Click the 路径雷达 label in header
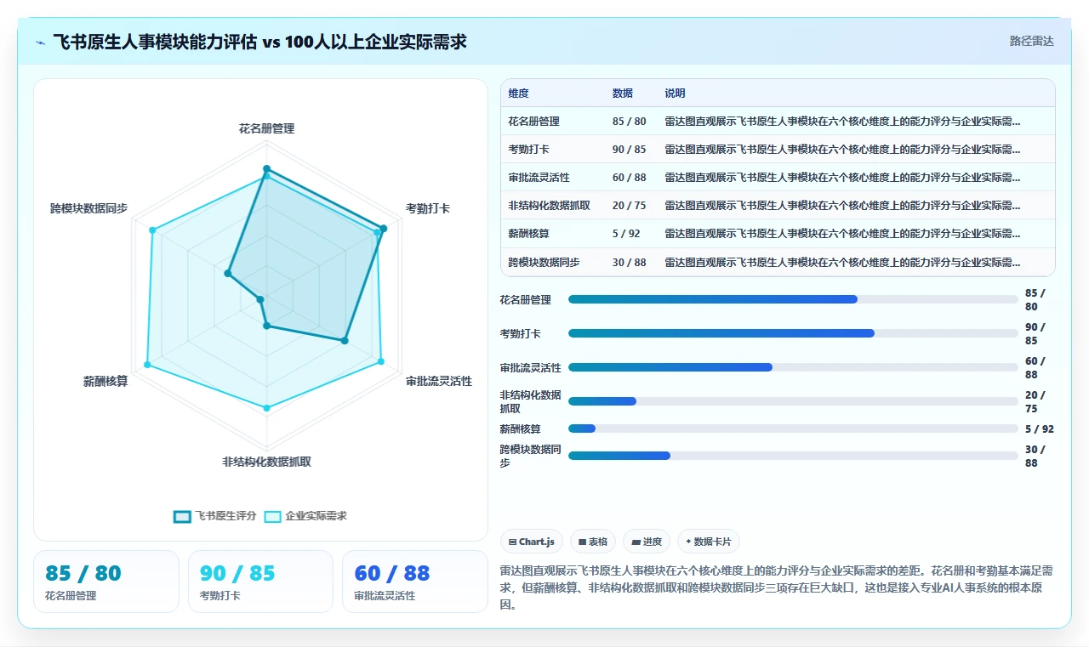1089x647 pixels. 1031,41
